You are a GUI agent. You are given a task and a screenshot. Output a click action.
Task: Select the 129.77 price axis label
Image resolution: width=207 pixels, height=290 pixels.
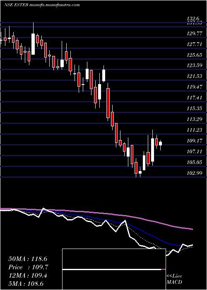click(x=195, y=34)
